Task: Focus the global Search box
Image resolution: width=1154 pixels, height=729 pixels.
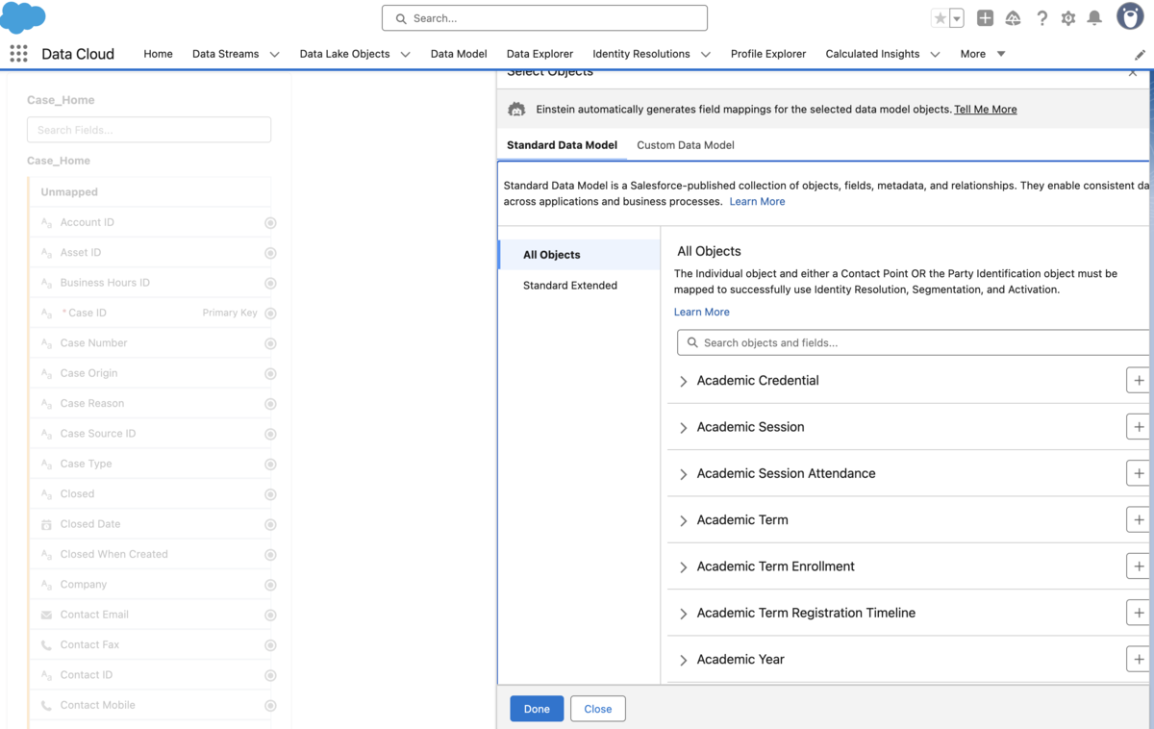Action: pos(544,18)
